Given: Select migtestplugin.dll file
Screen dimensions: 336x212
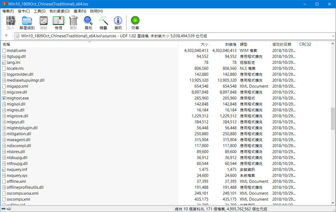Looking at the screenshot, I should (x=22, y=128).
